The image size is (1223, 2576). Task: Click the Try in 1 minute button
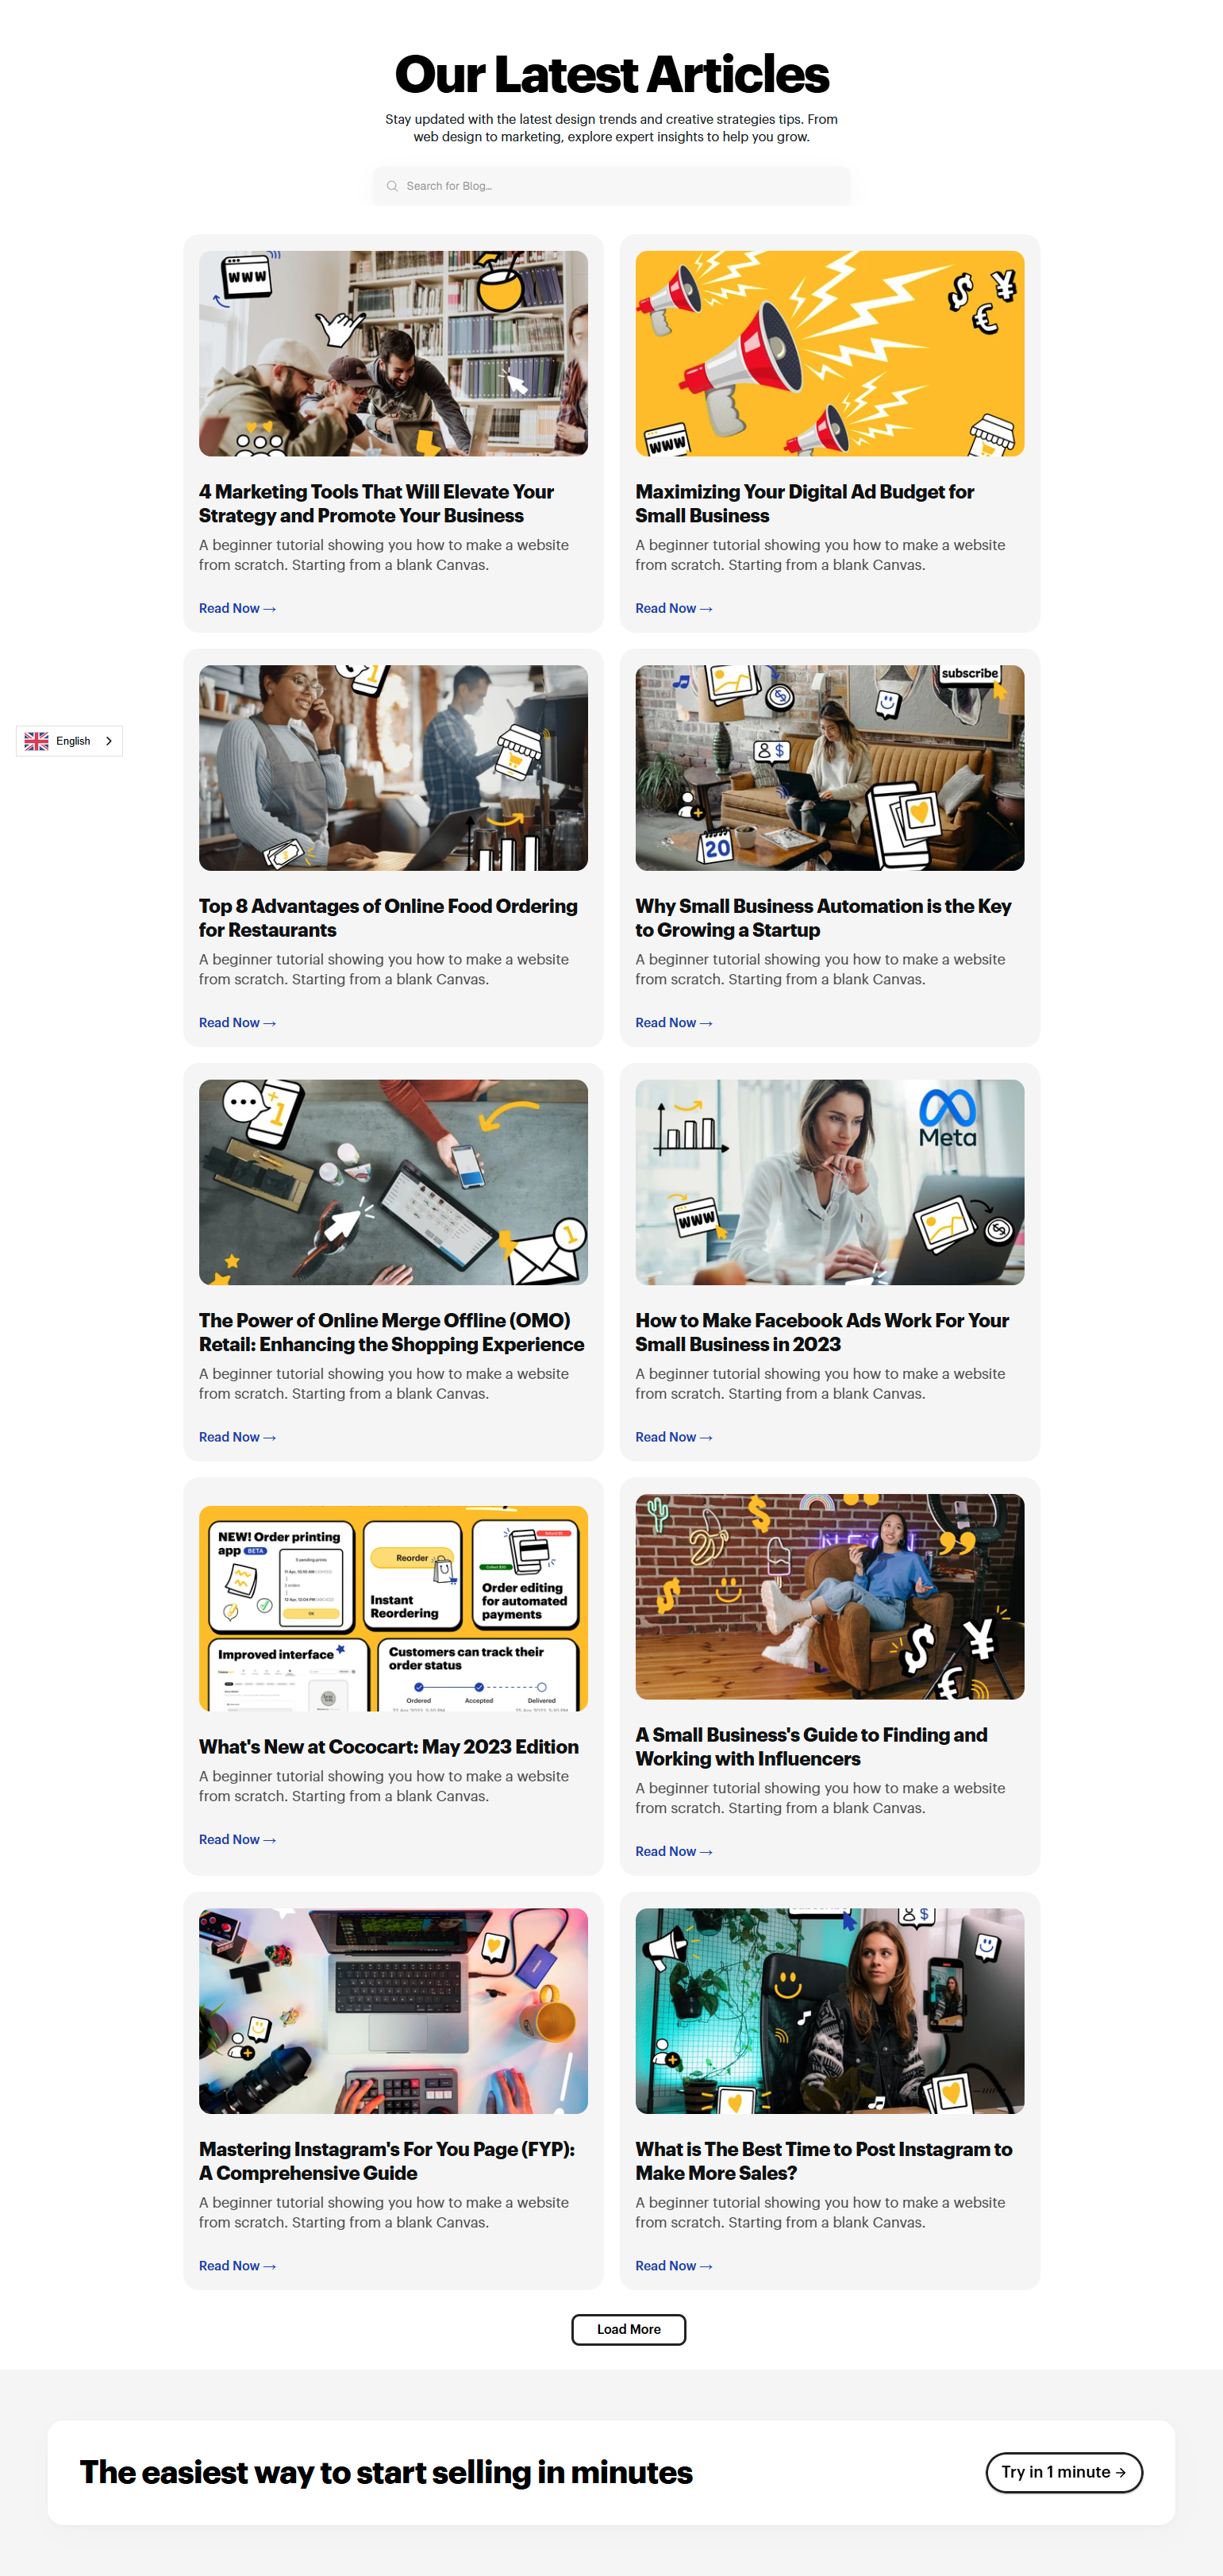coord(1063,2472)
